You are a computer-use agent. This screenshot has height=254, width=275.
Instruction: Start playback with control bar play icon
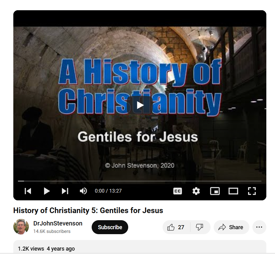click(46, 191)
